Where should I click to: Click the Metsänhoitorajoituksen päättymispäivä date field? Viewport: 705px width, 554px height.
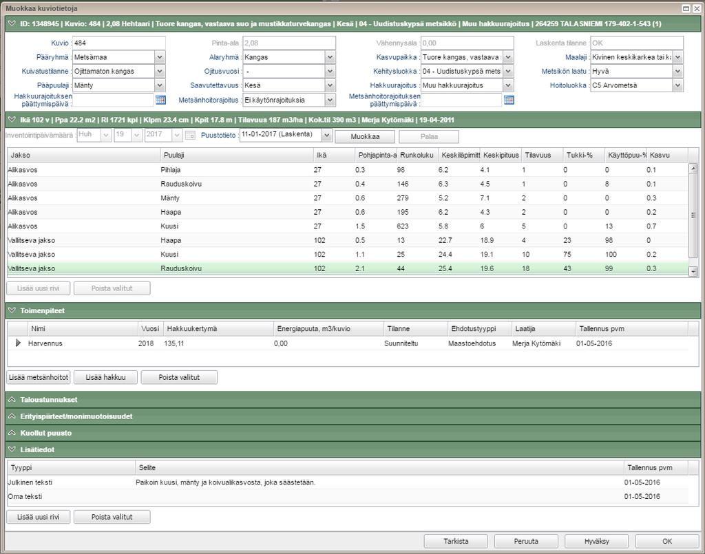coord(461,100)
